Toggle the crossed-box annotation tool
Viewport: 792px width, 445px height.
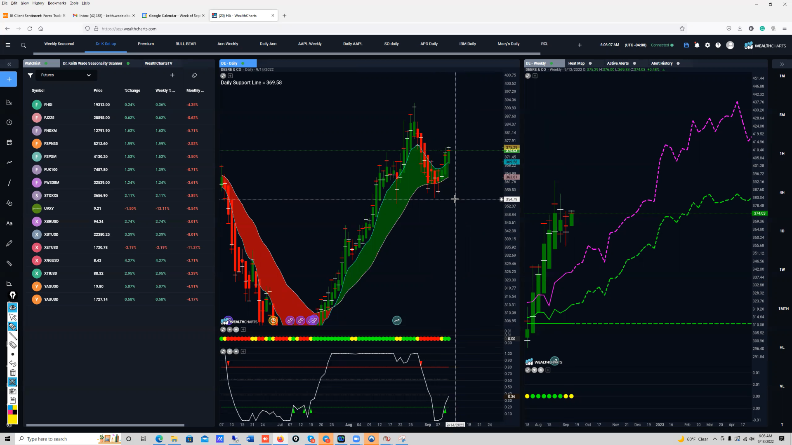[x=13, y=382]
